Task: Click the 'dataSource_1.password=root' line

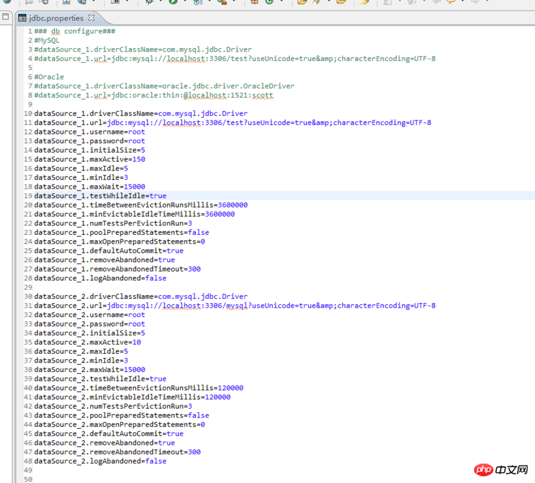Action: [90, 141]
